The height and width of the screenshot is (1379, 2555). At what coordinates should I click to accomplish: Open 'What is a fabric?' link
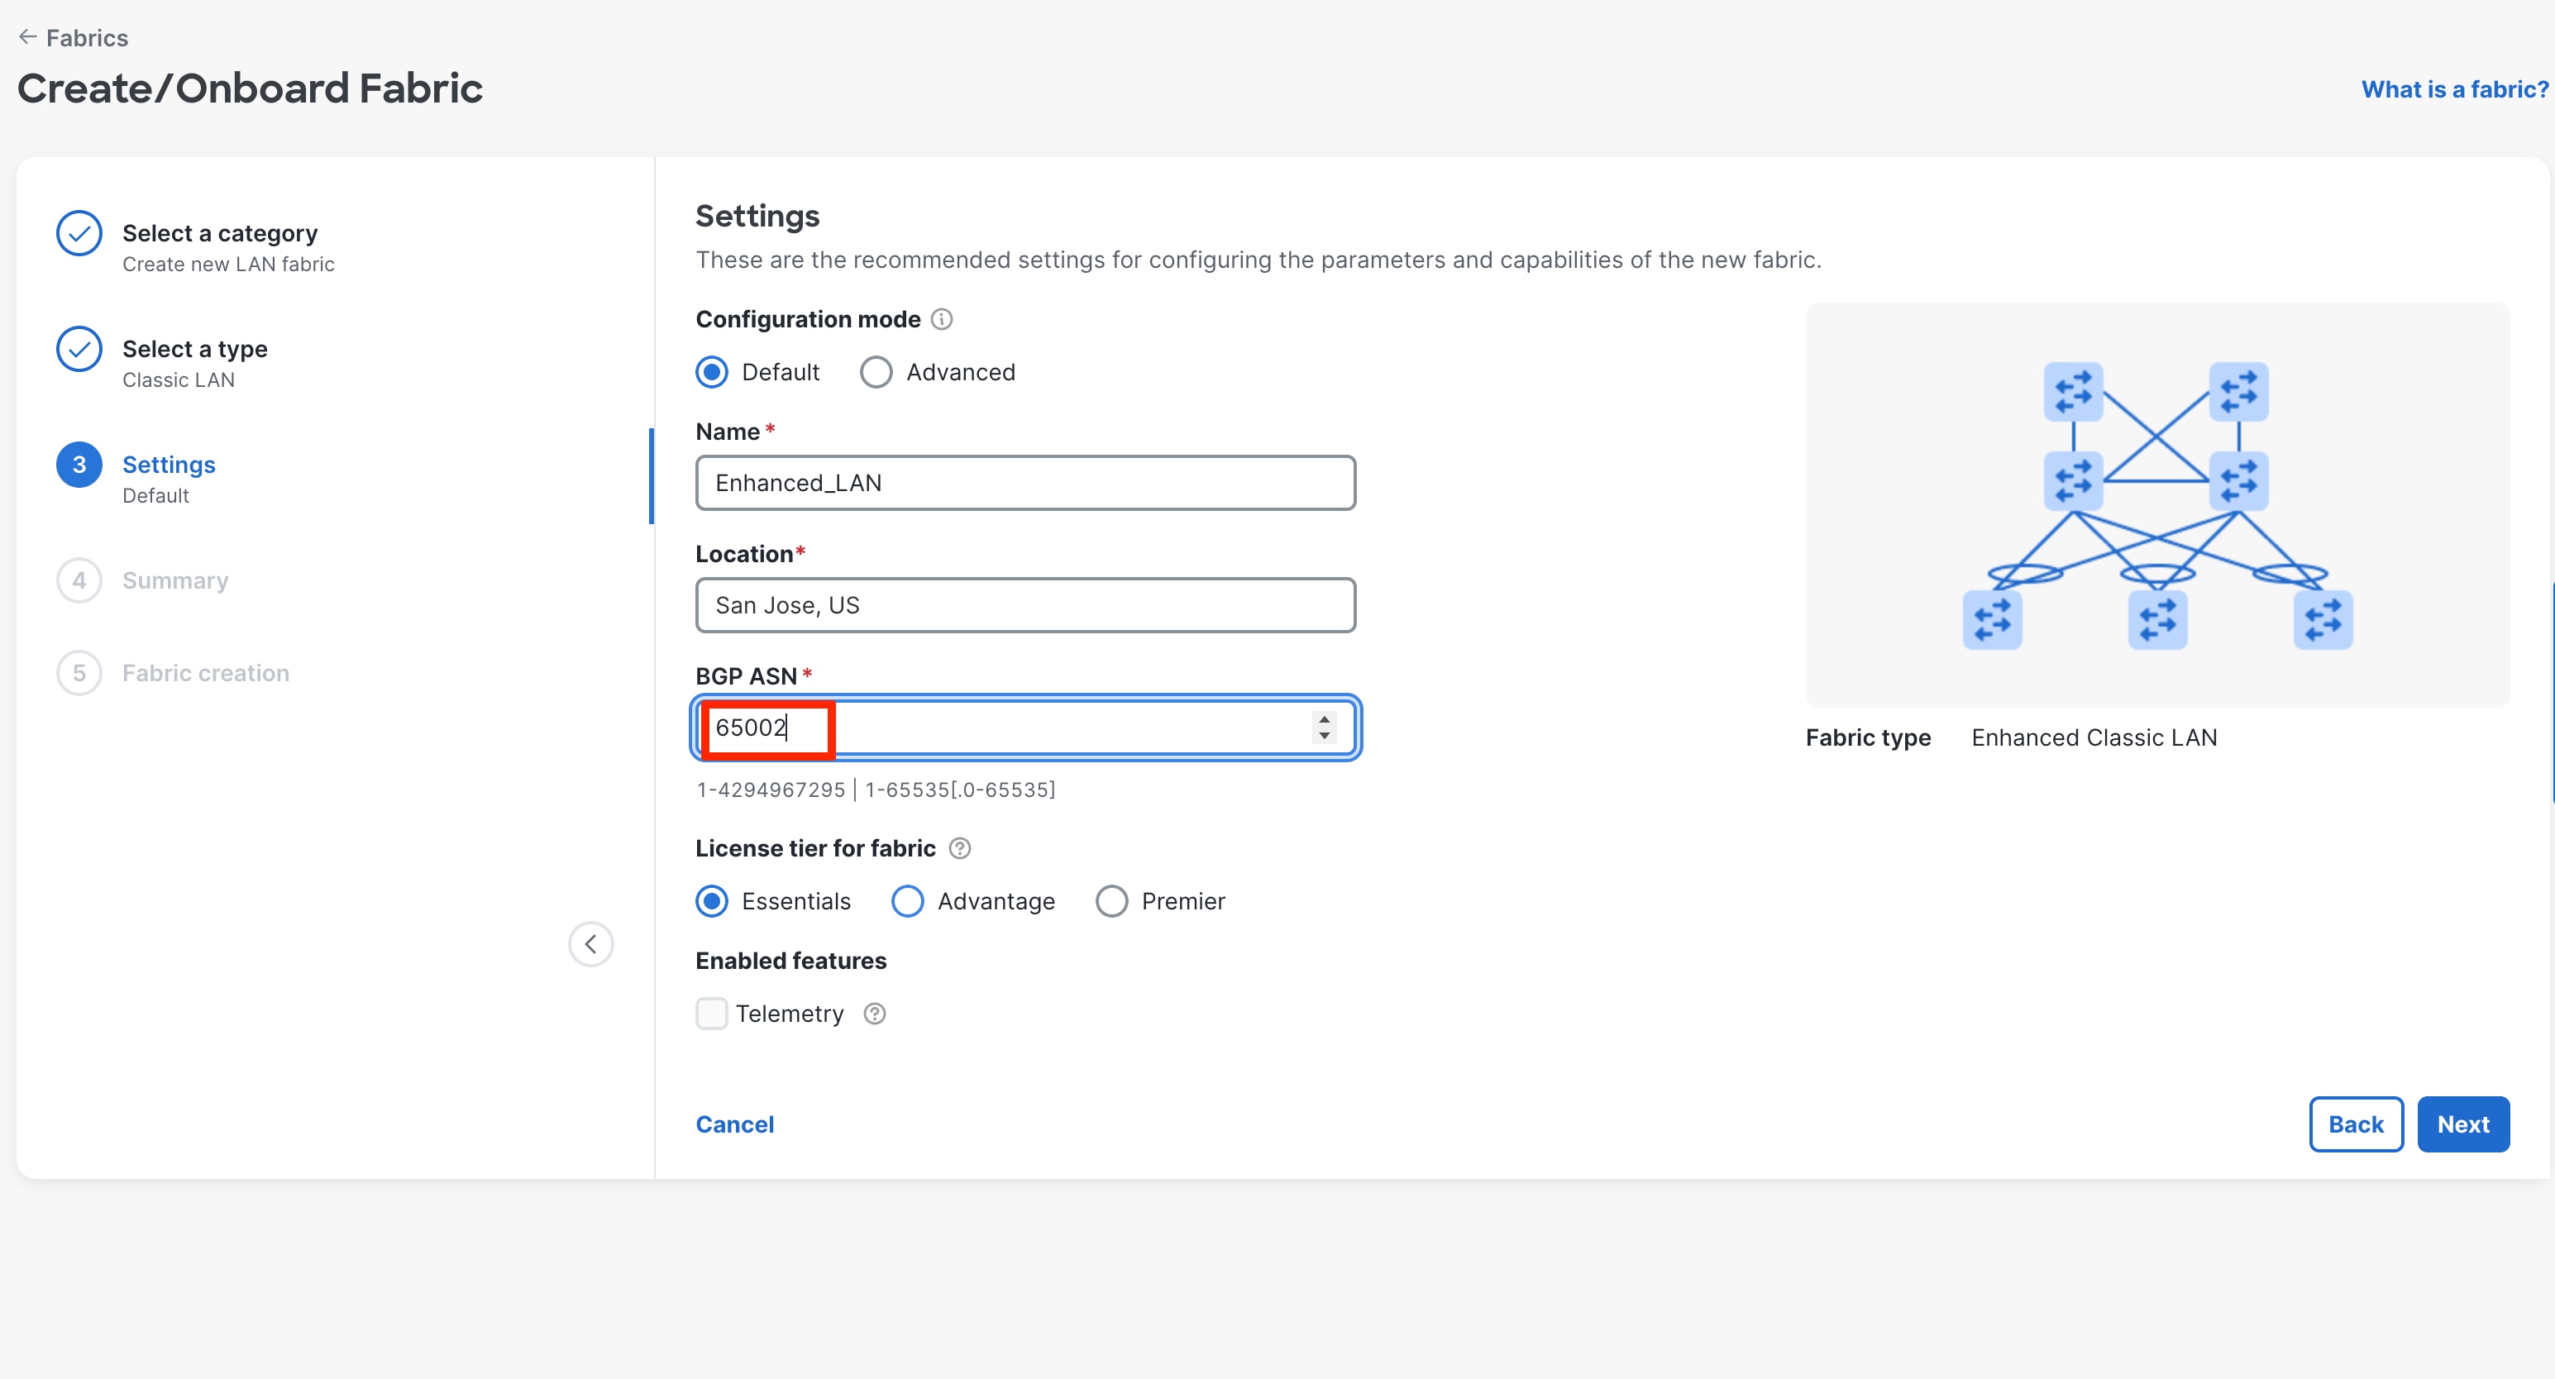[x=2454, y=89]
